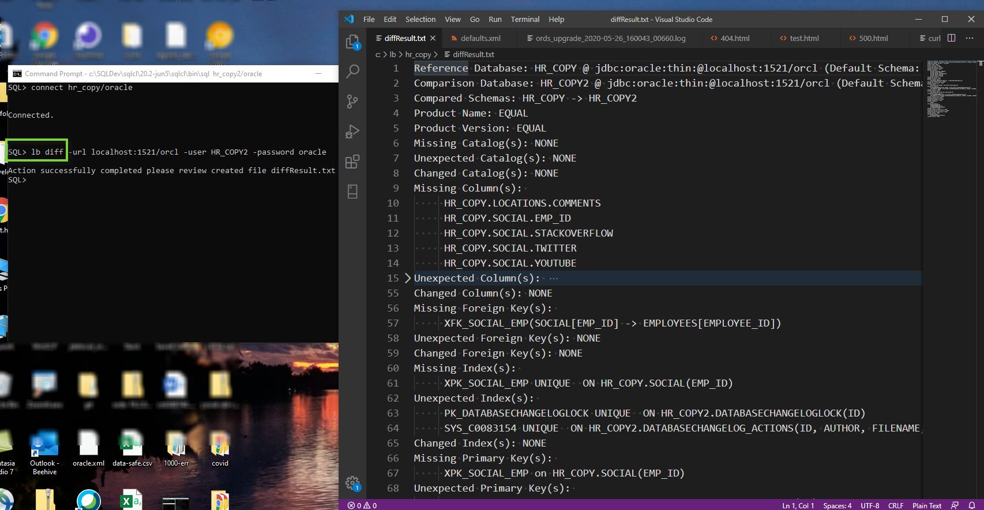Change indentation via Spaces: 4
The image size is (984, 510).
tap(837, 505)
